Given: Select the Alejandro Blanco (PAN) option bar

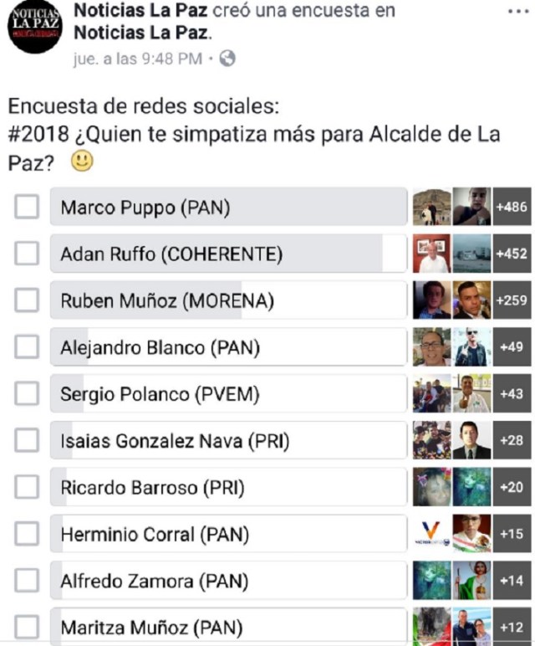Looking at the screenshot, I should 228,346.
